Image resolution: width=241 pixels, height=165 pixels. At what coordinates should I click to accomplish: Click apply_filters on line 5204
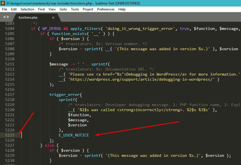pos(85,28)
